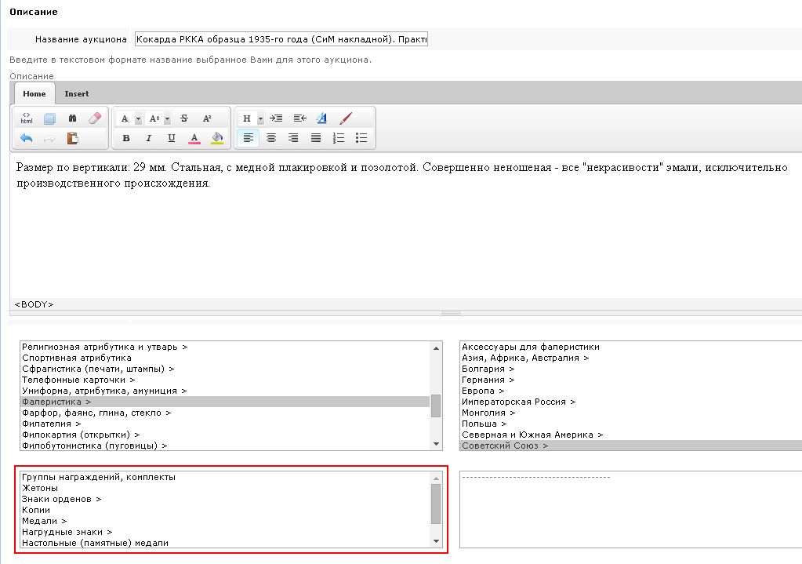Toggle italic formatting
This screenshot has height=564, width=802.
[148, 138]
